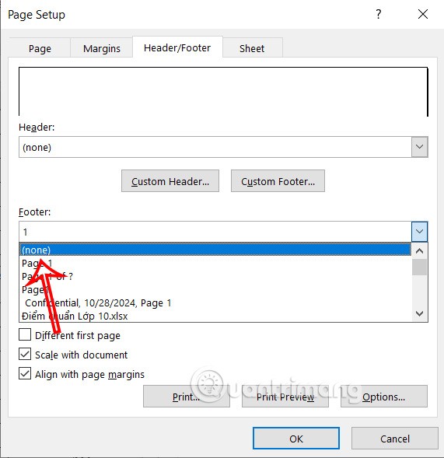This screenshot has height=458, width=444.
Task: Open the Help question mark icon
Action: [x=378, y=14]
